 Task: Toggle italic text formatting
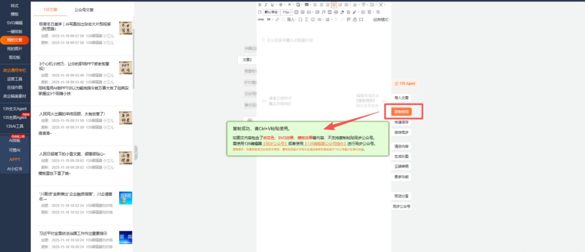(266, 4)
